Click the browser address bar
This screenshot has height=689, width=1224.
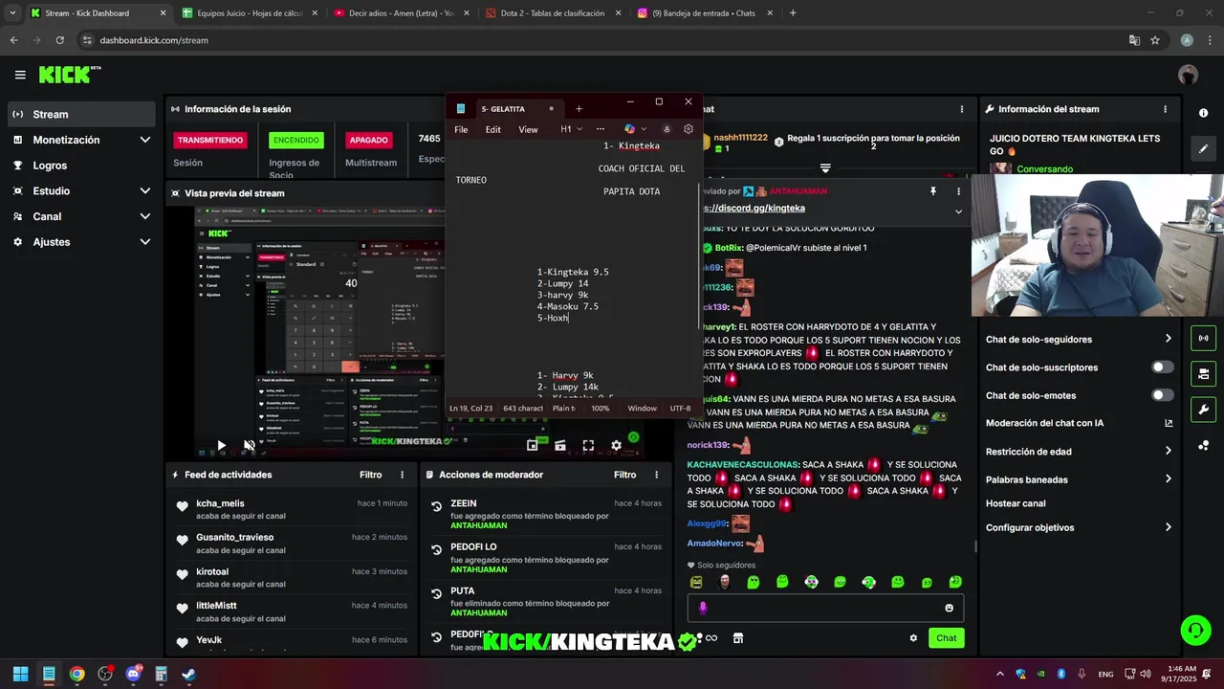coord(601,40)
